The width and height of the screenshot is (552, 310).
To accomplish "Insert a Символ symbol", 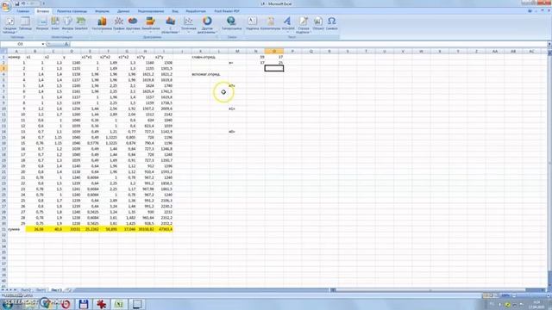I will coord(331,23).
